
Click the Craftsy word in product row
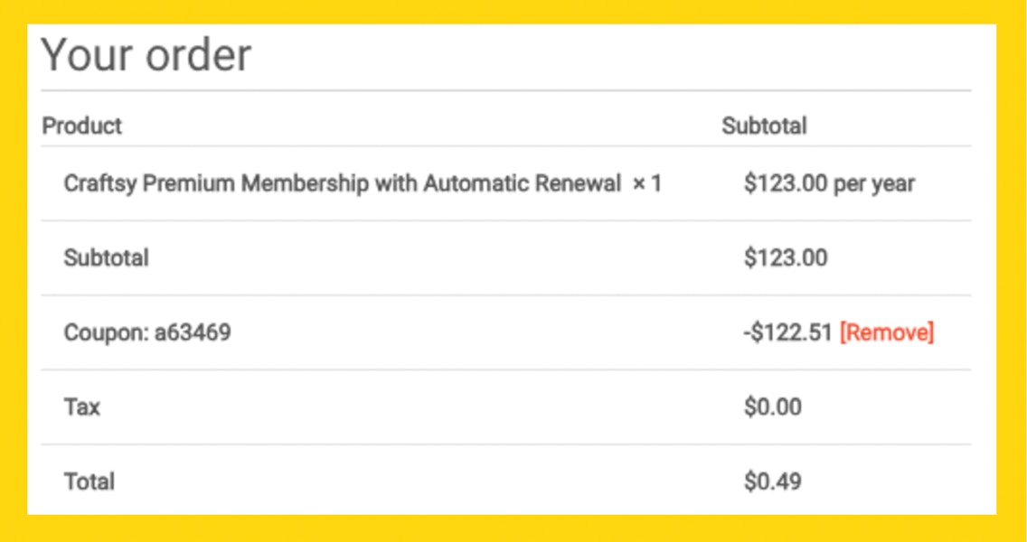(100, 184)
